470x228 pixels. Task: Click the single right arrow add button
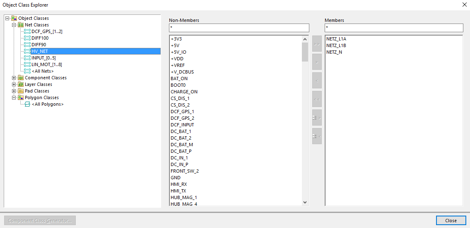pyautogui.click(x=317, y=62)
